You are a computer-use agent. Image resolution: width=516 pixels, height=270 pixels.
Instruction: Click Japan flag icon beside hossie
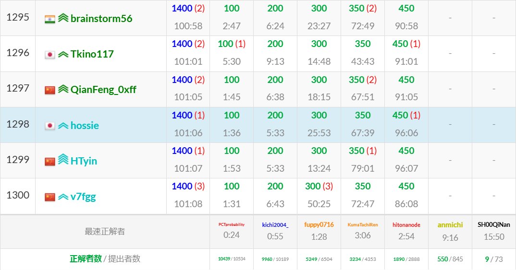click(49, 126)
